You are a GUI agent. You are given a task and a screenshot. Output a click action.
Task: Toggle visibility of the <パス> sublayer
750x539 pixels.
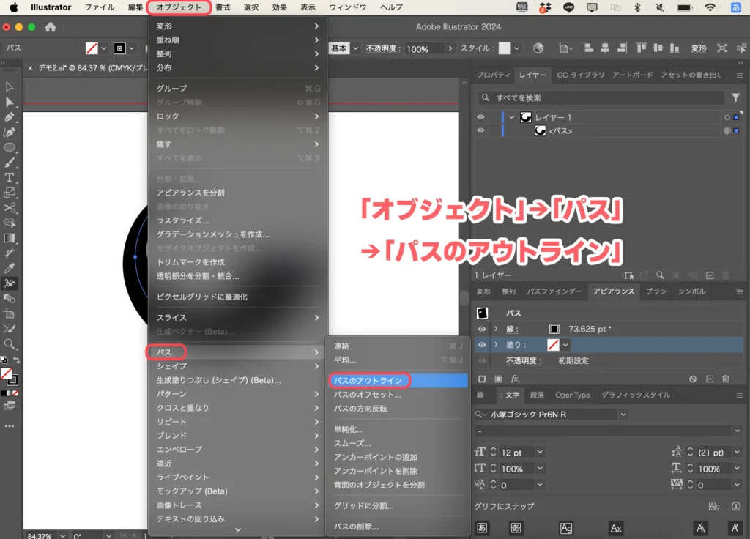click(x=481, y=130)
